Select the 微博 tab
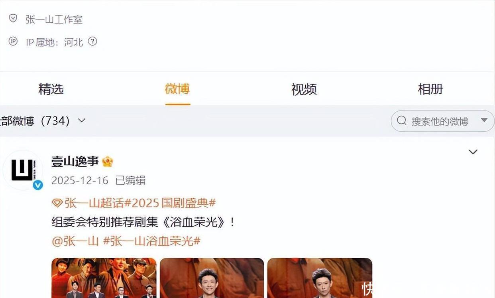 point(177,89)
